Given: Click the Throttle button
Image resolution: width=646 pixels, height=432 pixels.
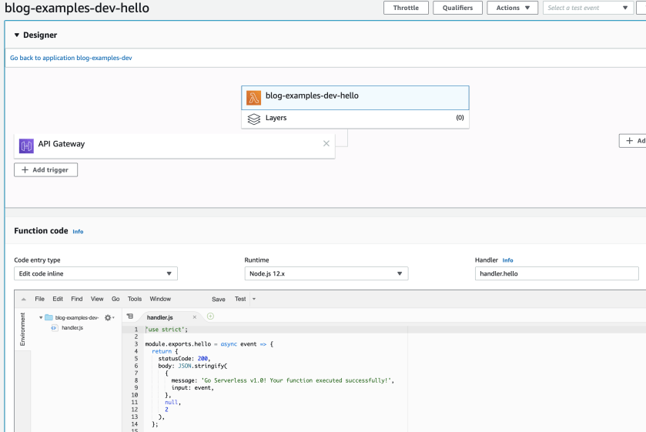Looking at the screenshot, I should 406,8.
